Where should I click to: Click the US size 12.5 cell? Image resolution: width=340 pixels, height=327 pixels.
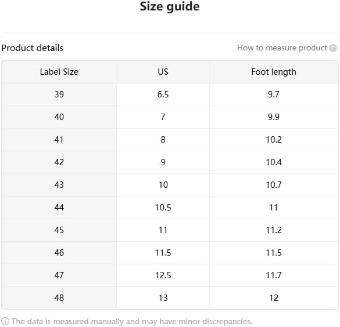(163, 275)
